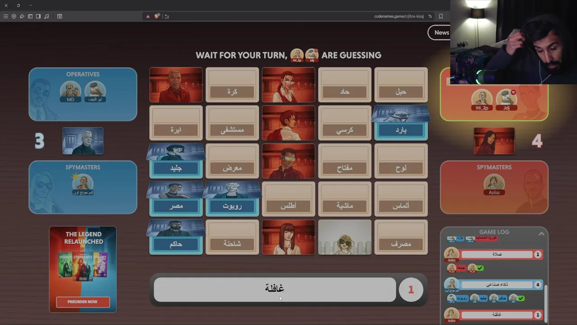The image size is (577, 325).
Task: Click the blue Operatives panel header
Action: pos(83,74)
